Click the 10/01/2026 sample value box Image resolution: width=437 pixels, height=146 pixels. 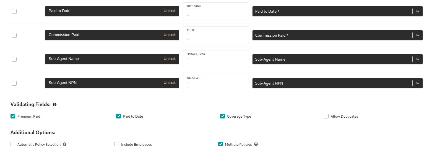tap(216, 11)
